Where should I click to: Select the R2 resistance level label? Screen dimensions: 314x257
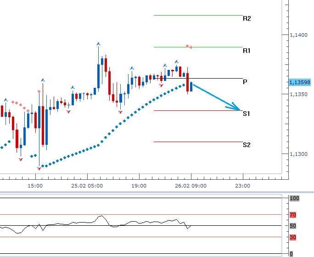(247, 19)
